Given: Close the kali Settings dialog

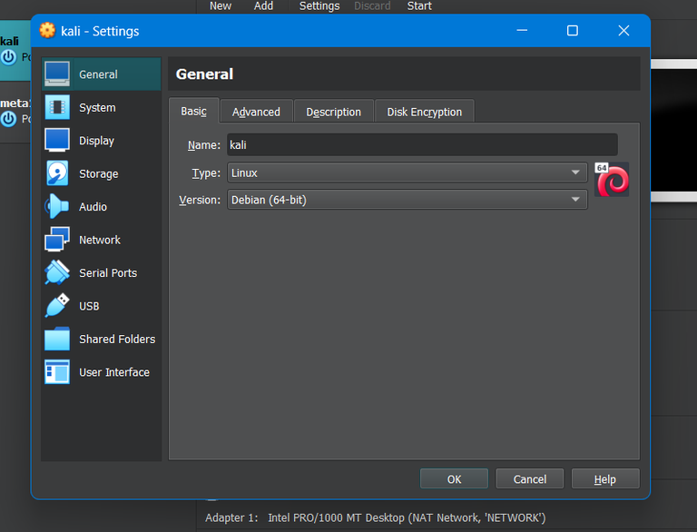Looking at the screenshot, I should (x=623, y=31).
